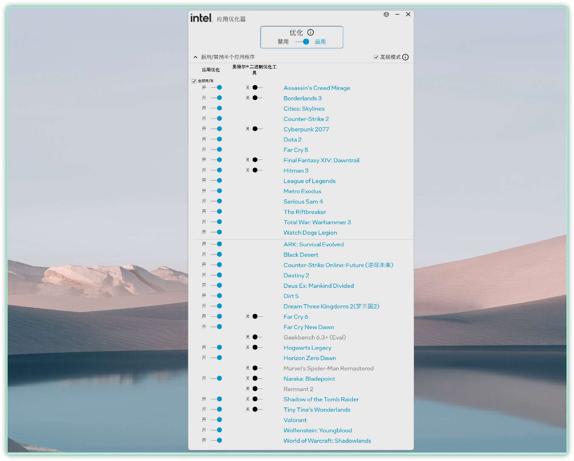
Task: Uncheck the 全部开/关 checkbox
Action: tap(194, 81)
